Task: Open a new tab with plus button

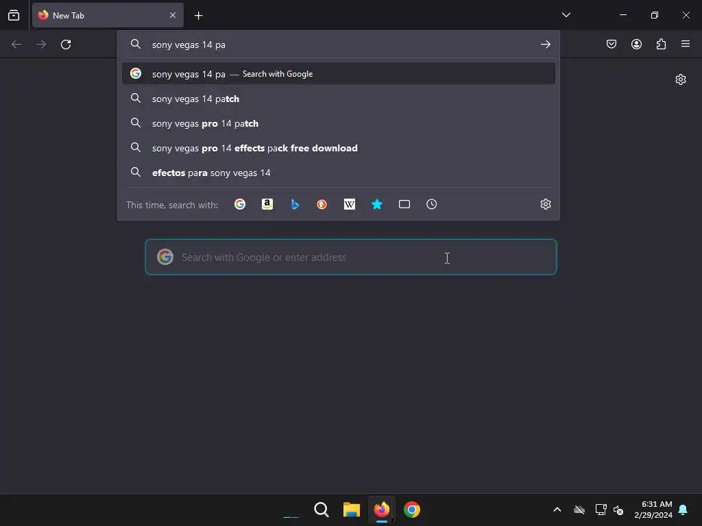Action: (198, 16)
